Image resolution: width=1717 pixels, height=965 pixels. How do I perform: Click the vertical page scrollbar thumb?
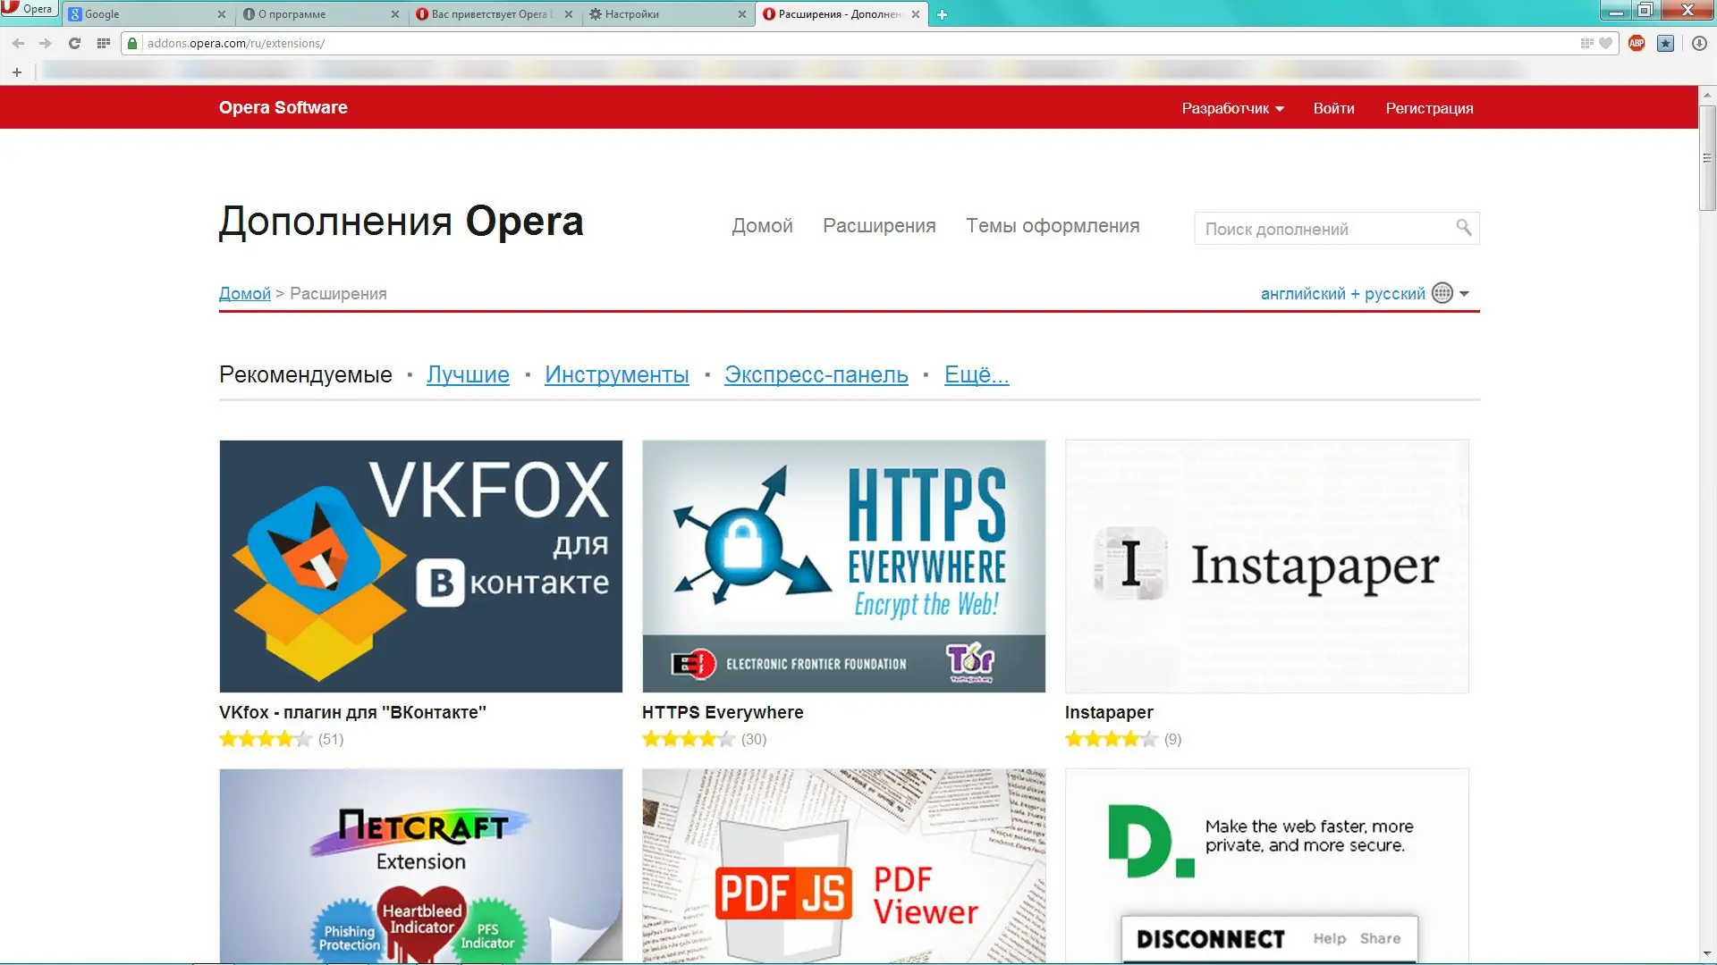pyautogui.click(x=1707, y=156)
